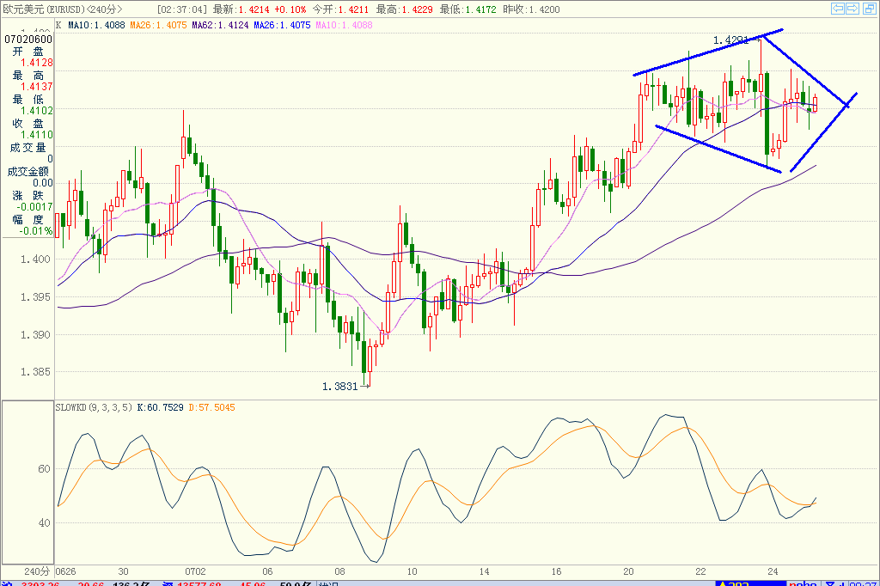This screenshot has width=880, height=586.
Task: Select the blue MA26:1.4075 indicator label
Action: tap(282, 25)
